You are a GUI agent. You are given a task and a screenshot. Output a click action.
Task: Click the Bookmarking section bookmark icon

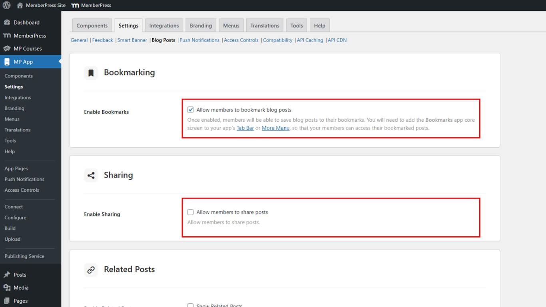click(x=91, y=73)
